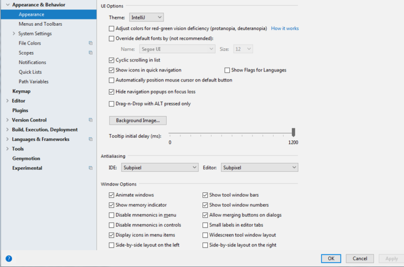The image size is (404, 267).
Task: Click the help question mark icon
Action: (x=9, y=259)
